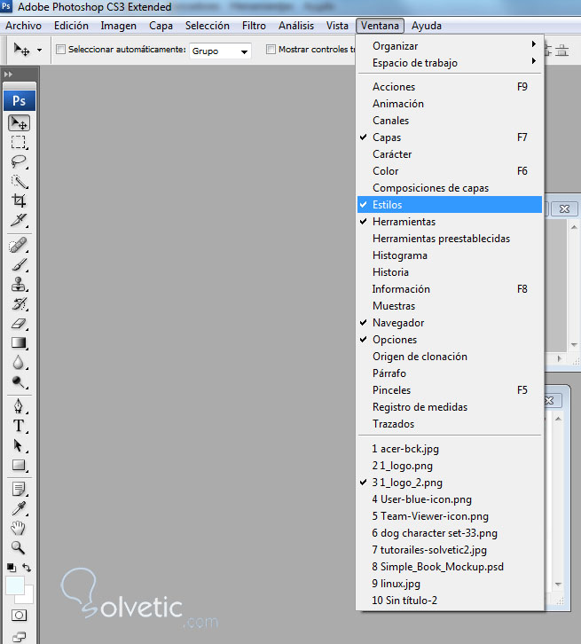Select the Pen tool

(19, 406)
